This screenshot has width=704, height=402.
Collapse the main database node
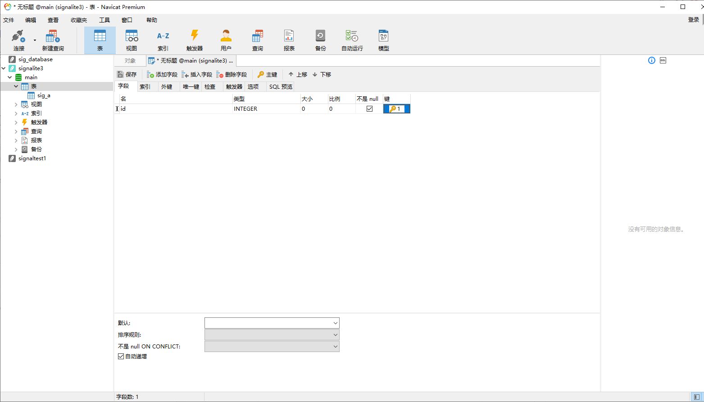[9, 77]
